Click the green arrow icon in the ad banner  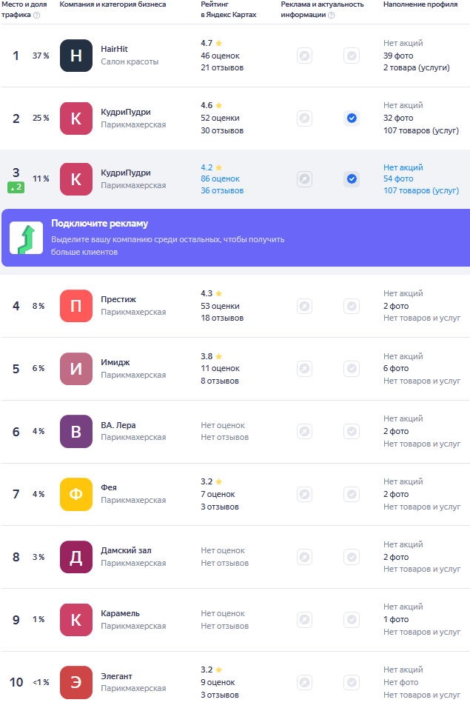pyautogui.click(x=27, y=238)
